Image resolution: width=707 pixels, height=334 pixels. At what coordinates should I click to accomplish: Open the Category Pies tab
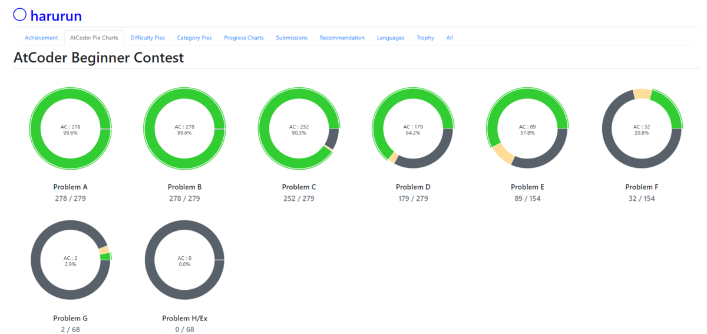click(x=194, y=38)
